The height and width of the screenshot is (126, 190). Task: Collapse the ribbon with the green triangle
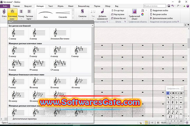pos(184,6)
